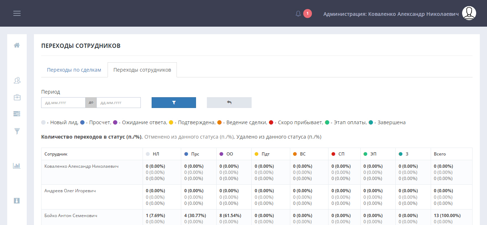The height and width of the screenshot is (225, 487).
Task: Open the hamburger menu
Action: pyautogui.click(x=17, y=13)
